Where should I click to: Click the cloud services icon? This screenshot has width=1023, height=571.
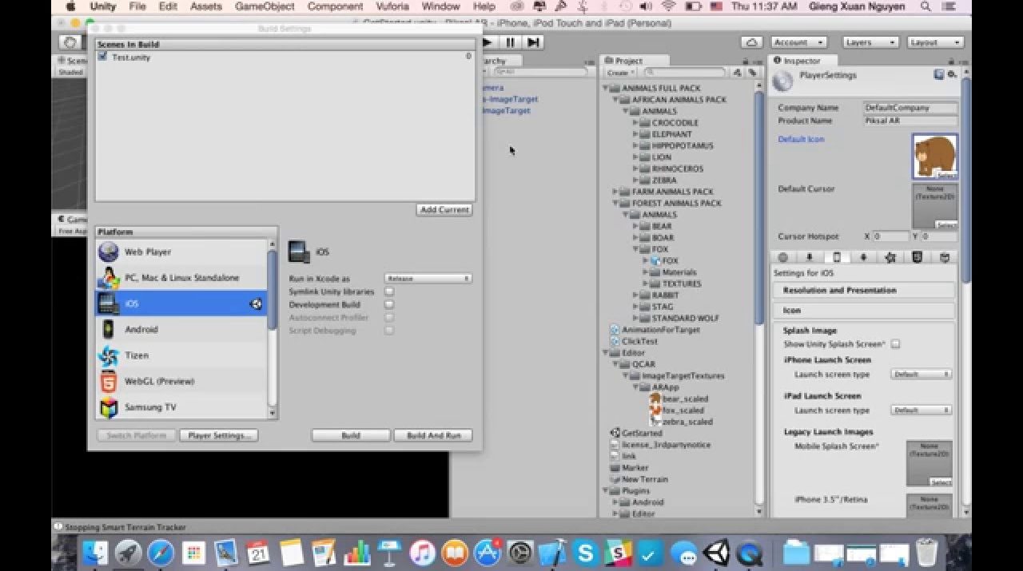point(751,42)
